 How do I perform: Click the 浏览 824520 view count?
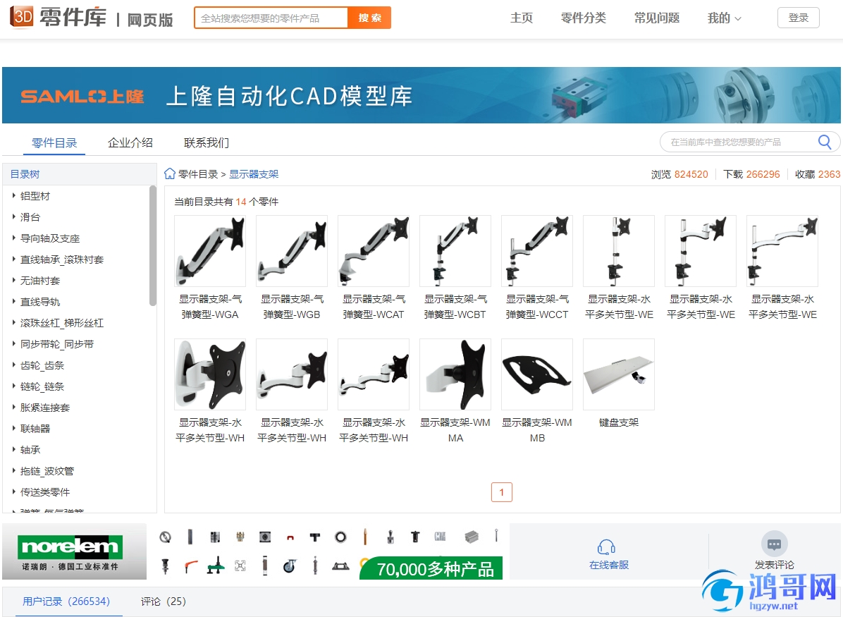point(679,174)
